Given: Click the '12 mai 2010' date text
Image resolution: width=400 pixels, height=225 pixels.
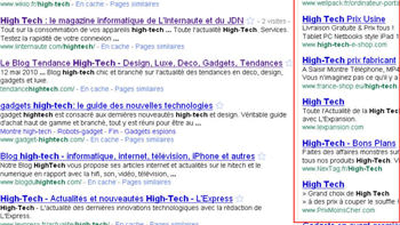Looking at the screenshot, I should (x=19, y=72).
